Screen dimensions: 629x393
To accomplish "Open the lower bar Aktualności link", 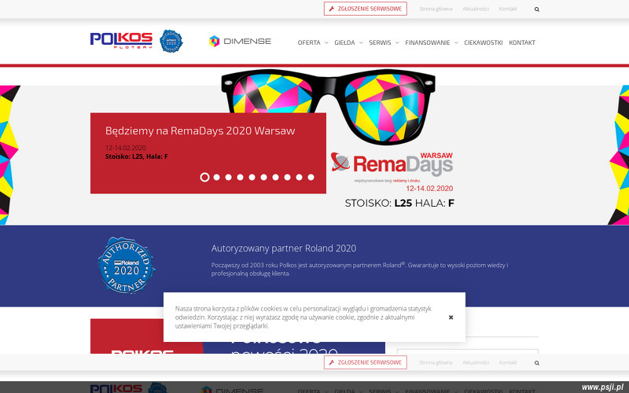I will click(x=476, y=362).
